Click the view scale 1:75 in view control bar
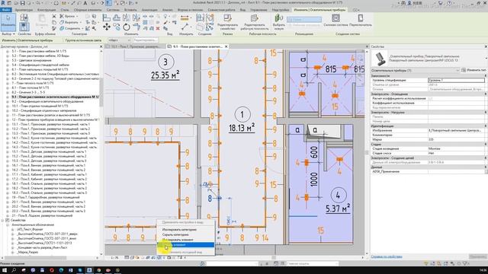 115,257
